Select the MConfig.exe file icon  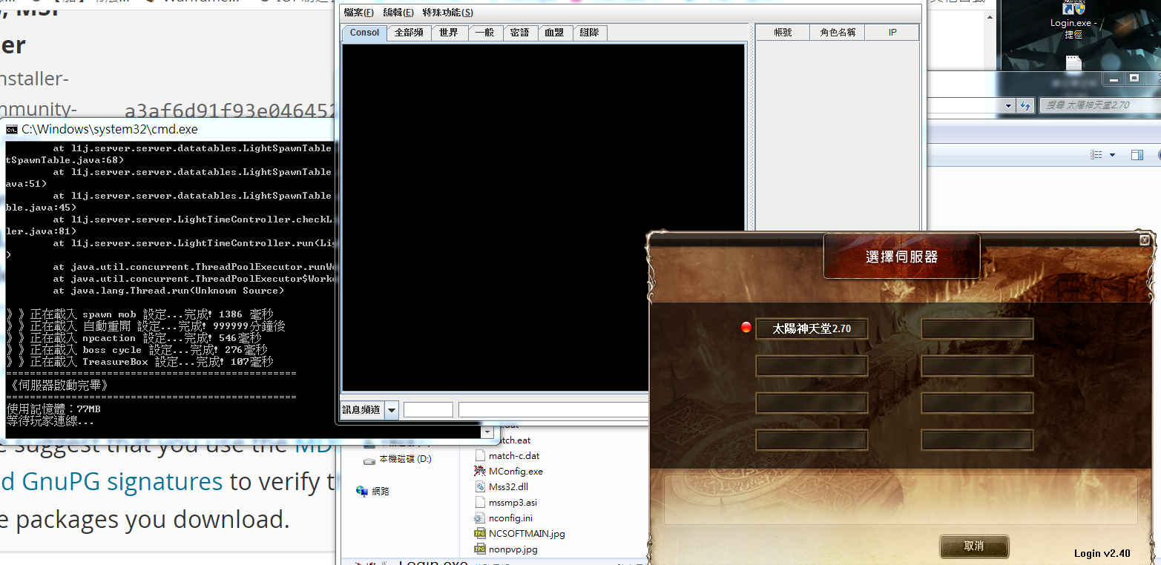point(479,471)
